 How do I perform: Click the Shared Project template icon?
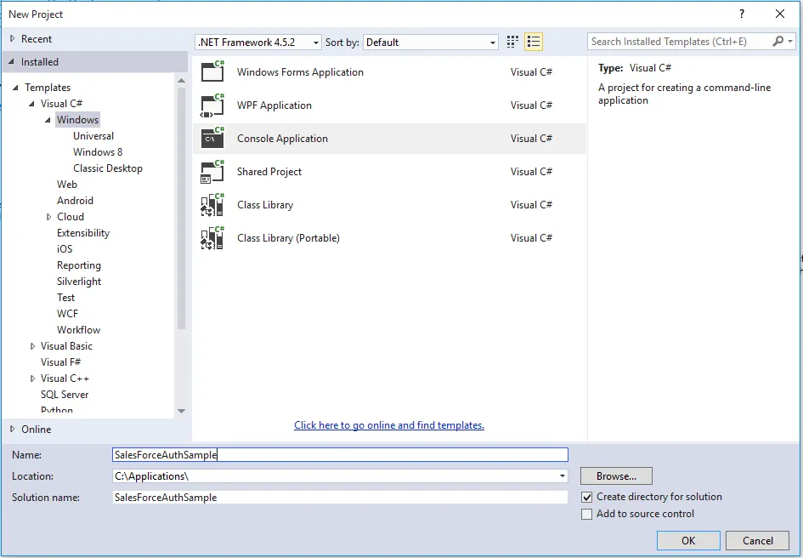pos(212,171)
